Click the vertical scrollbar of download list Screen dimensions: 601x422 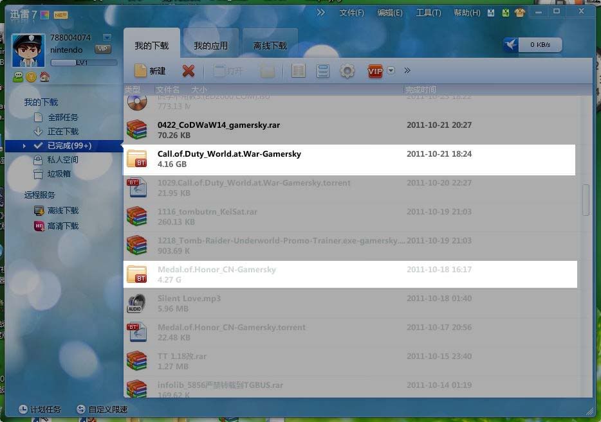(x=586, y=200)
